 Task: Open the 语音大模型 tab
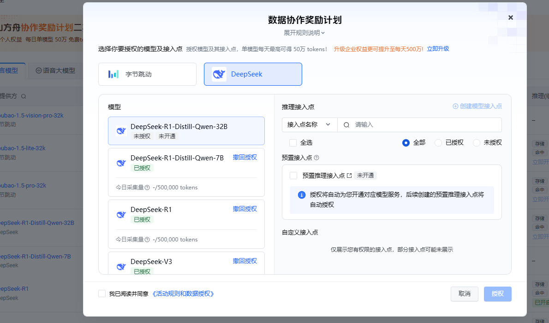pos(56,70)
